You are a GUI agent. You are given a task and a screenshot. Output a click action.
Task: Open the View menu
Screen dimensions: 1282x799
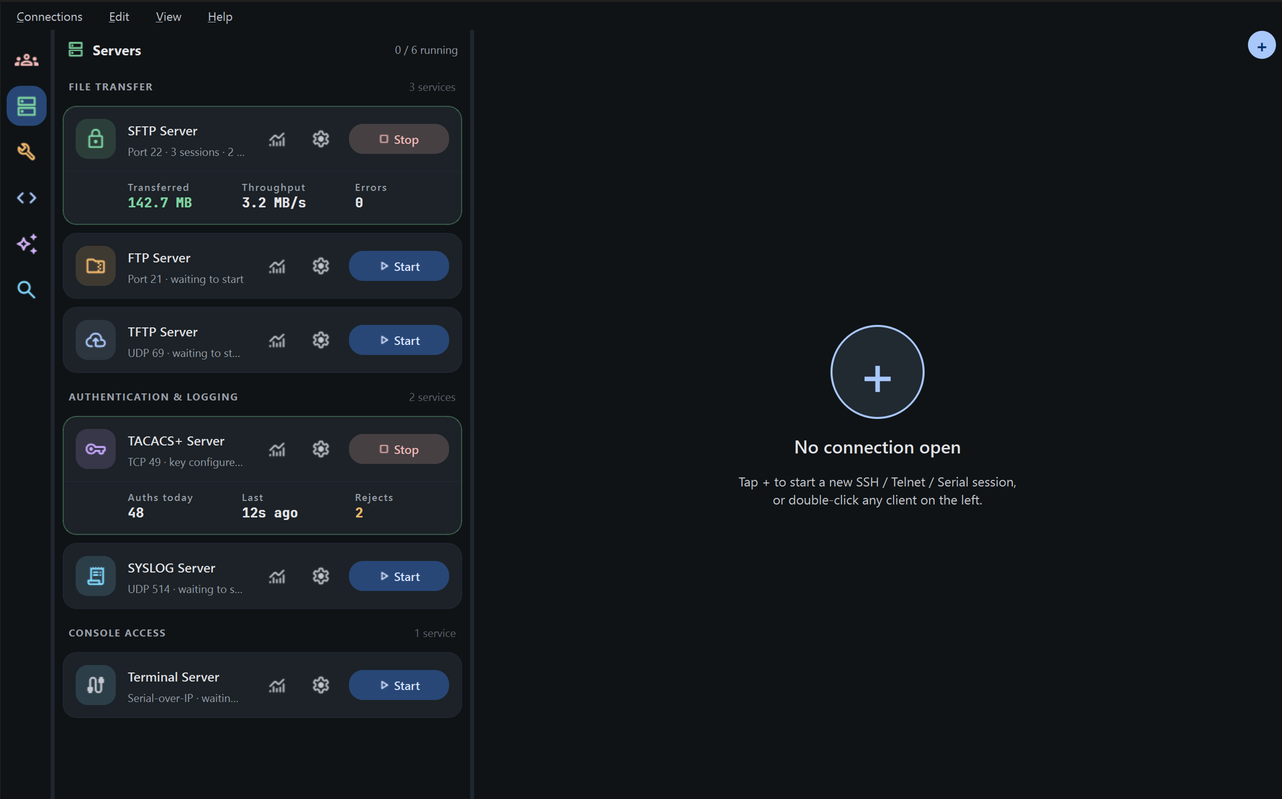click(168, 16)
